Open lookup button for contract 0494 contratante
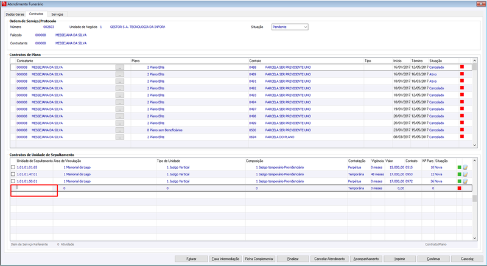This screenshot has height=266, width=487. pos(119,102)
